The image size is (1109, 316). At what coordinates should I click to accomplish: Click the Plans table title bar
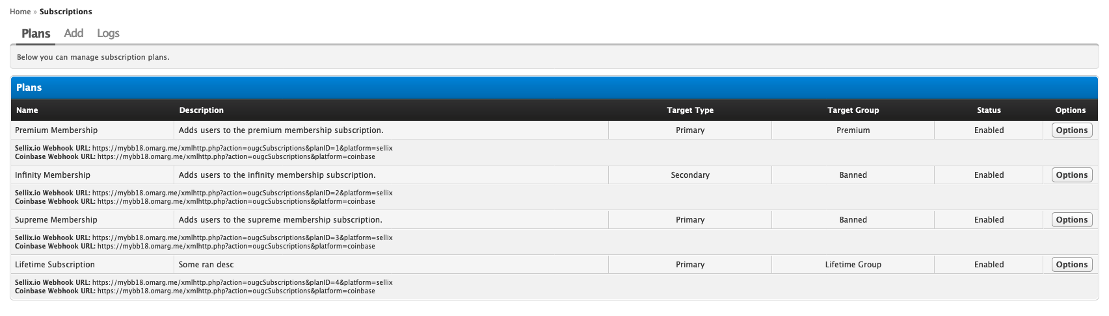click(x=554, y=88)
